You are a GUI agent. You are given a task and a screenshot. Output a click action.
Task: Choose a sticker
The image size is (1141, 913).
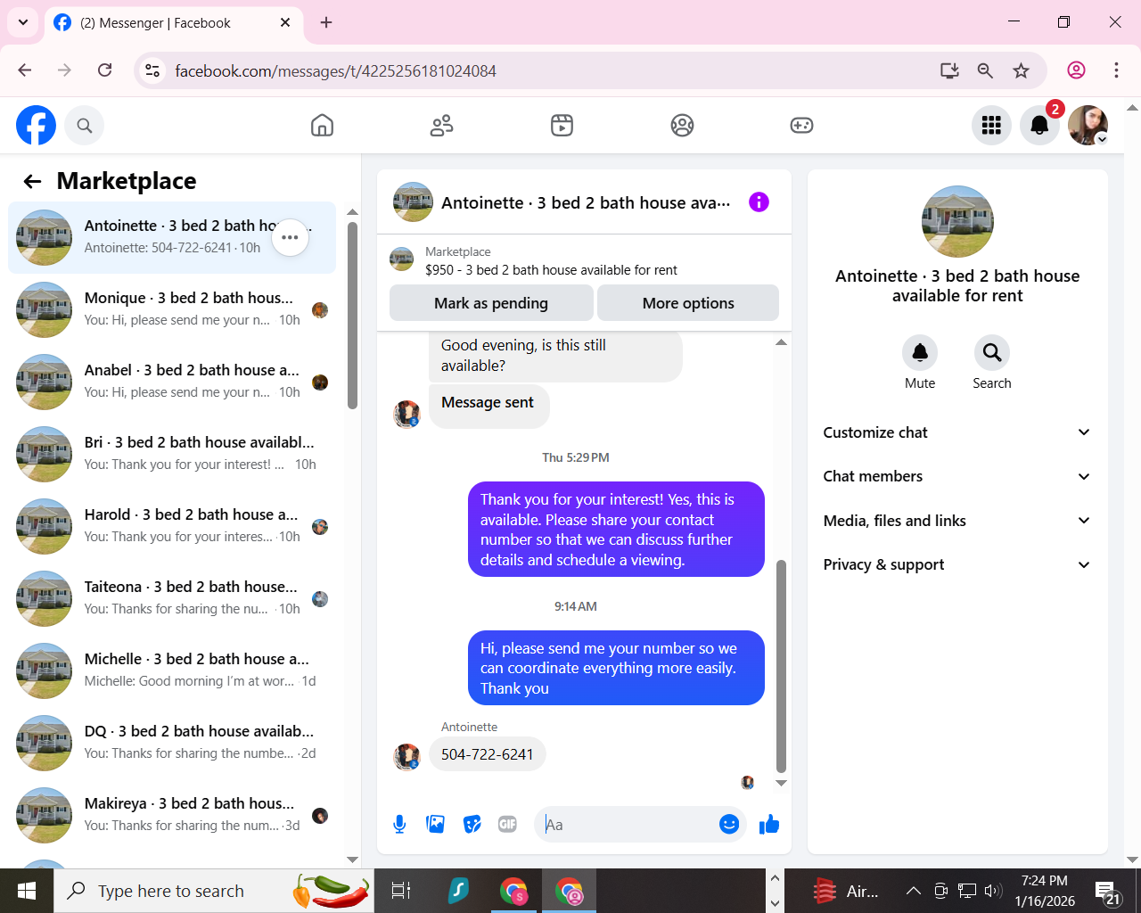pyautogui.click(x=472, y=825)
